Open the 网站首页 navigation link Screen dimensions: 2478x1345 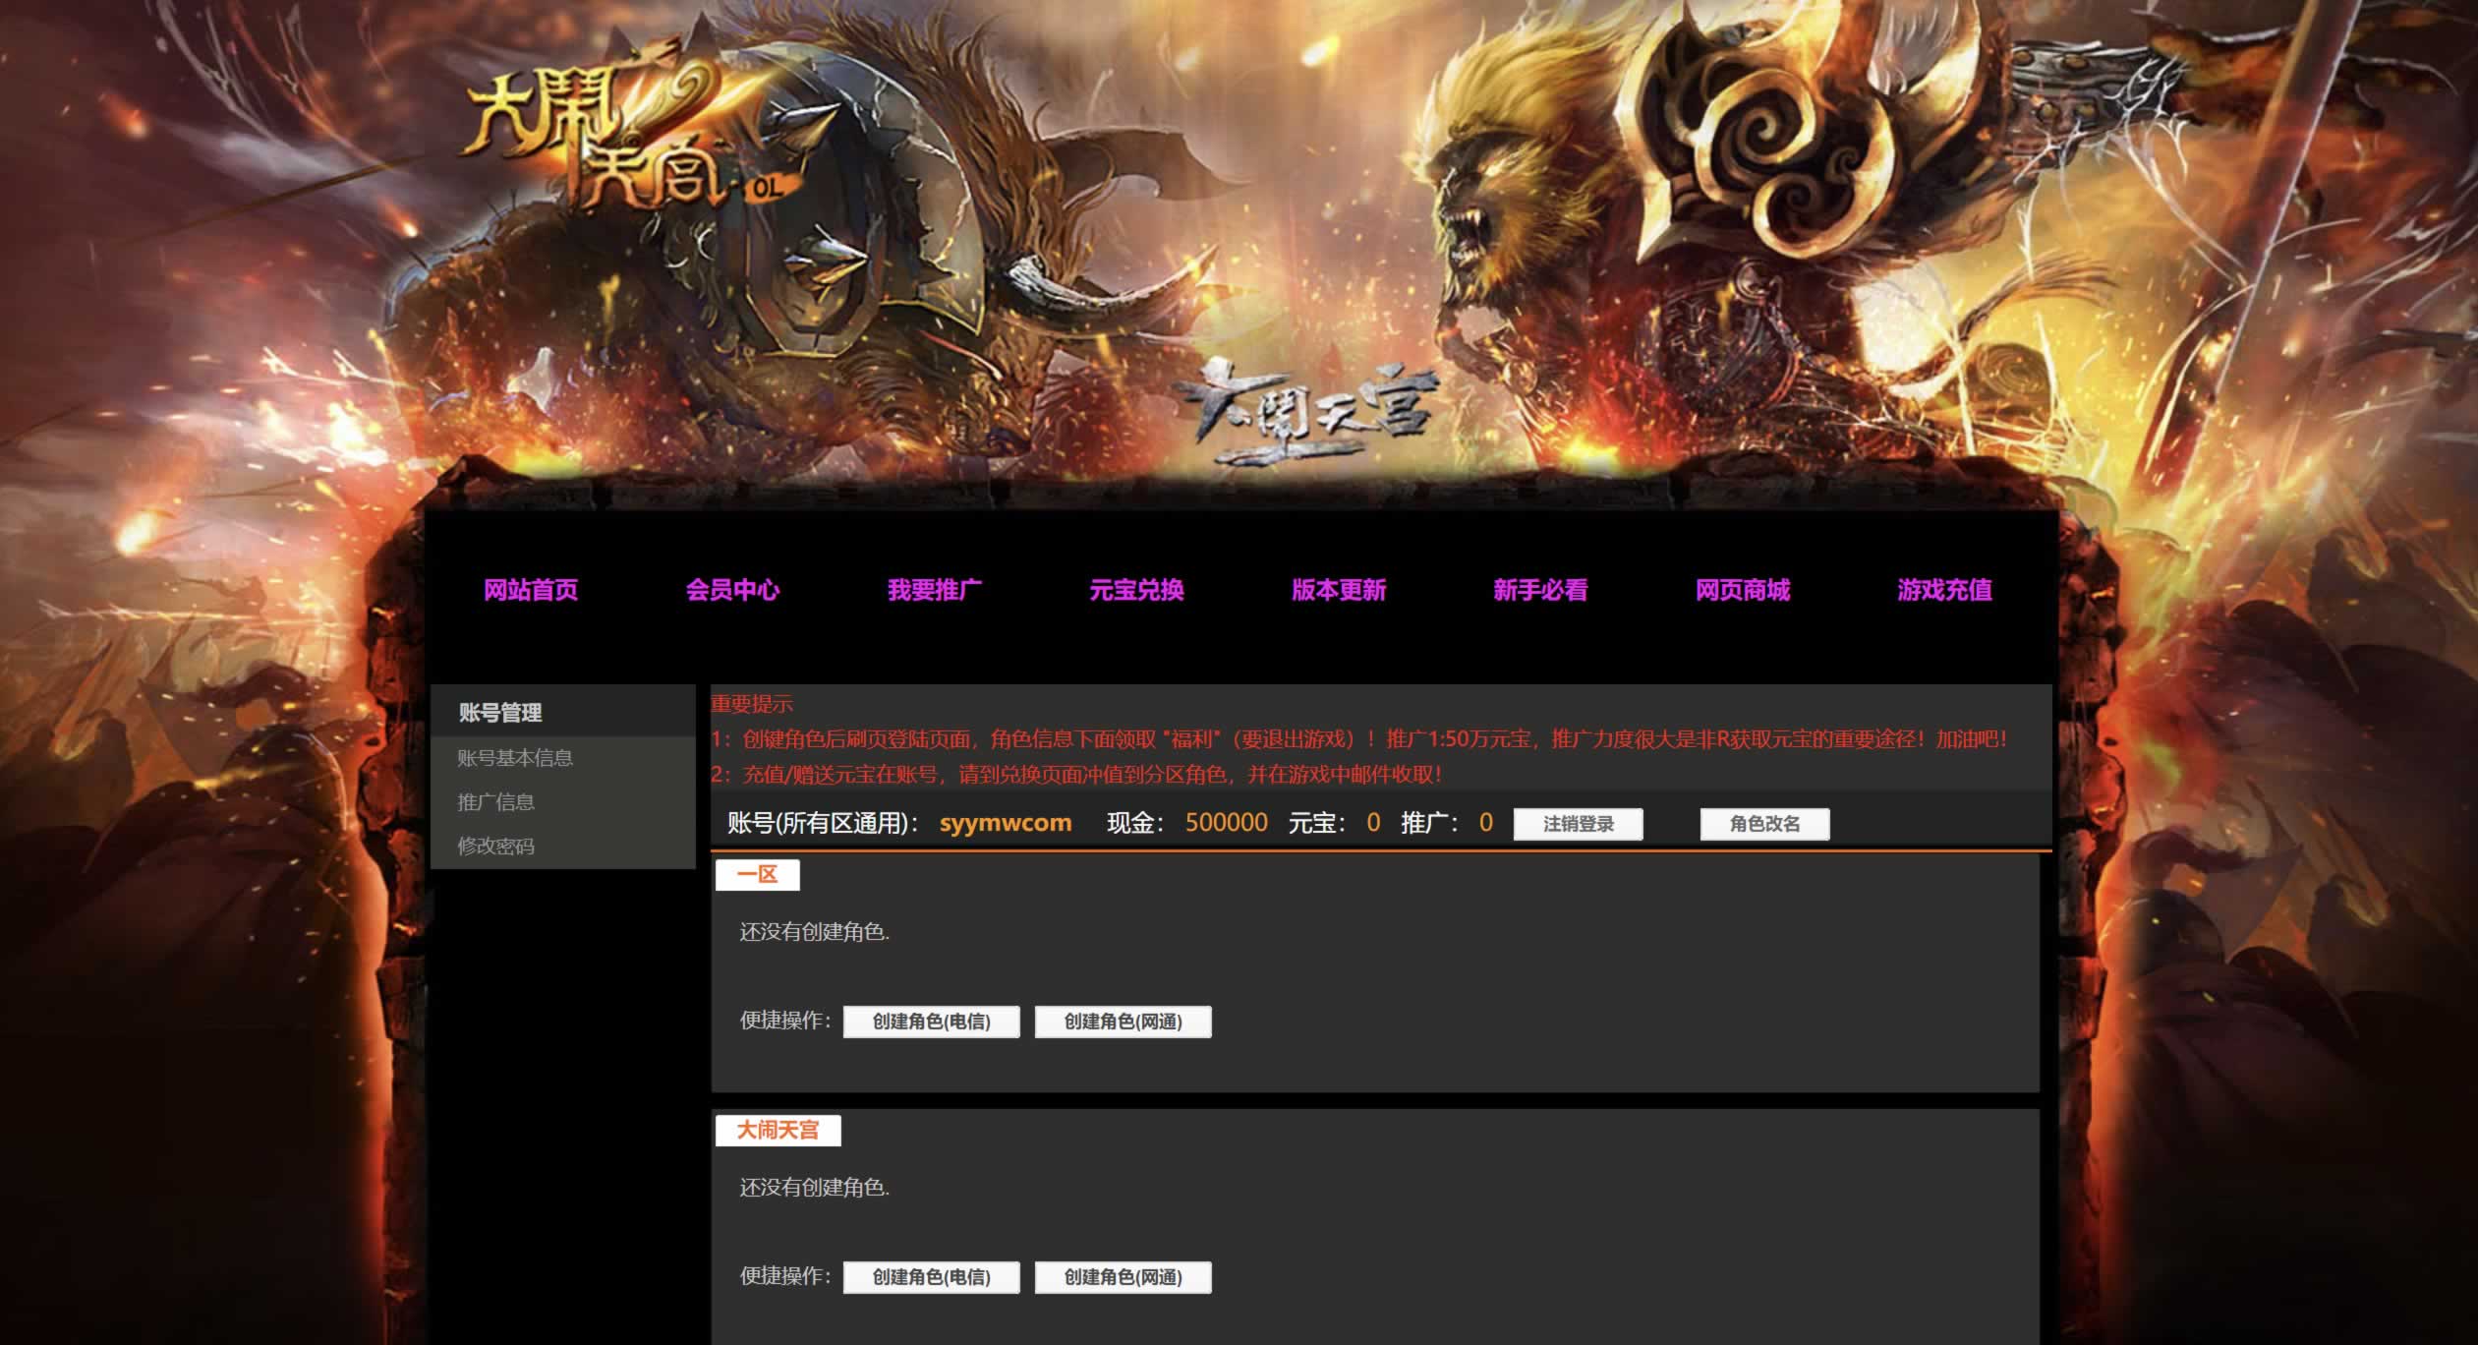531,590
